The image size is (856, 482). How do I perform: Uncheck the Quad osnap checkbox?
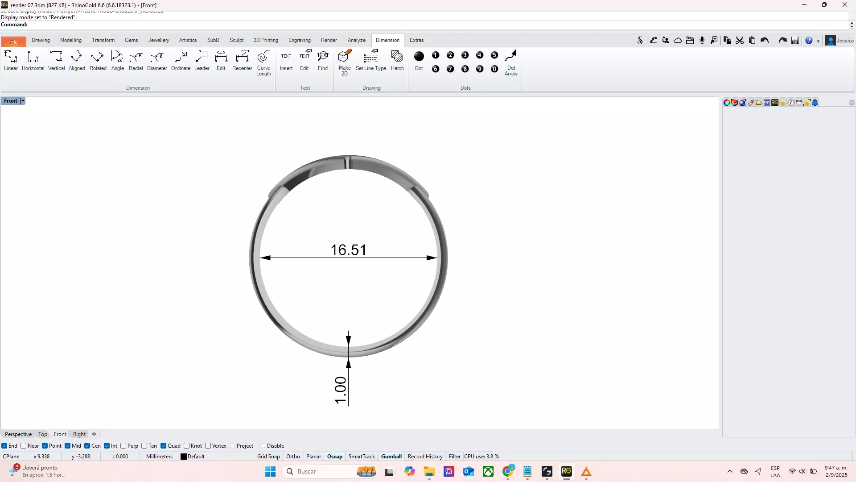tap(164, 446)
